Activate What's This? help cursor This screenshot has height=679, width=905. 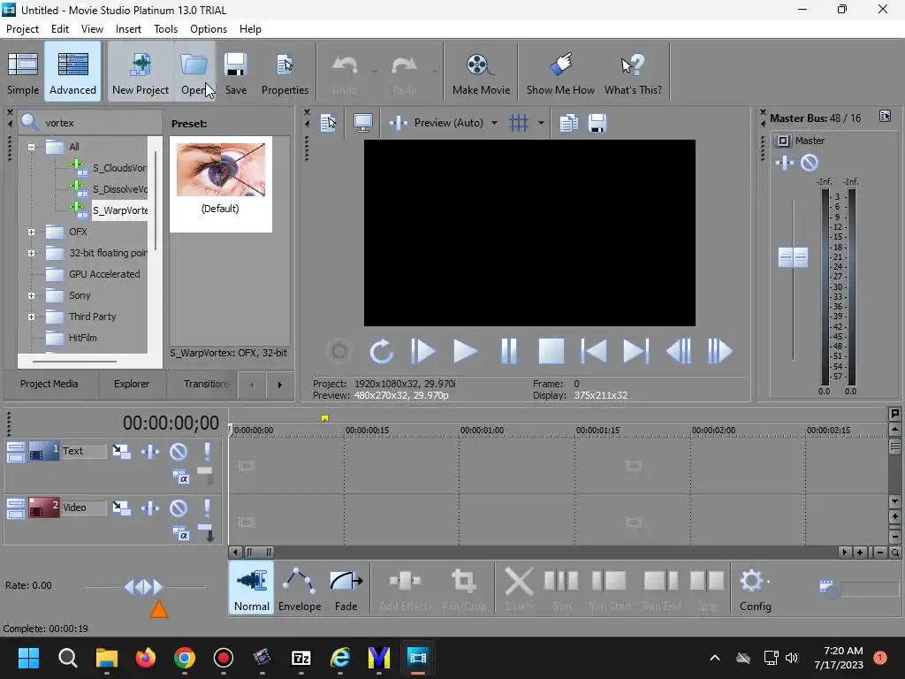633,72
